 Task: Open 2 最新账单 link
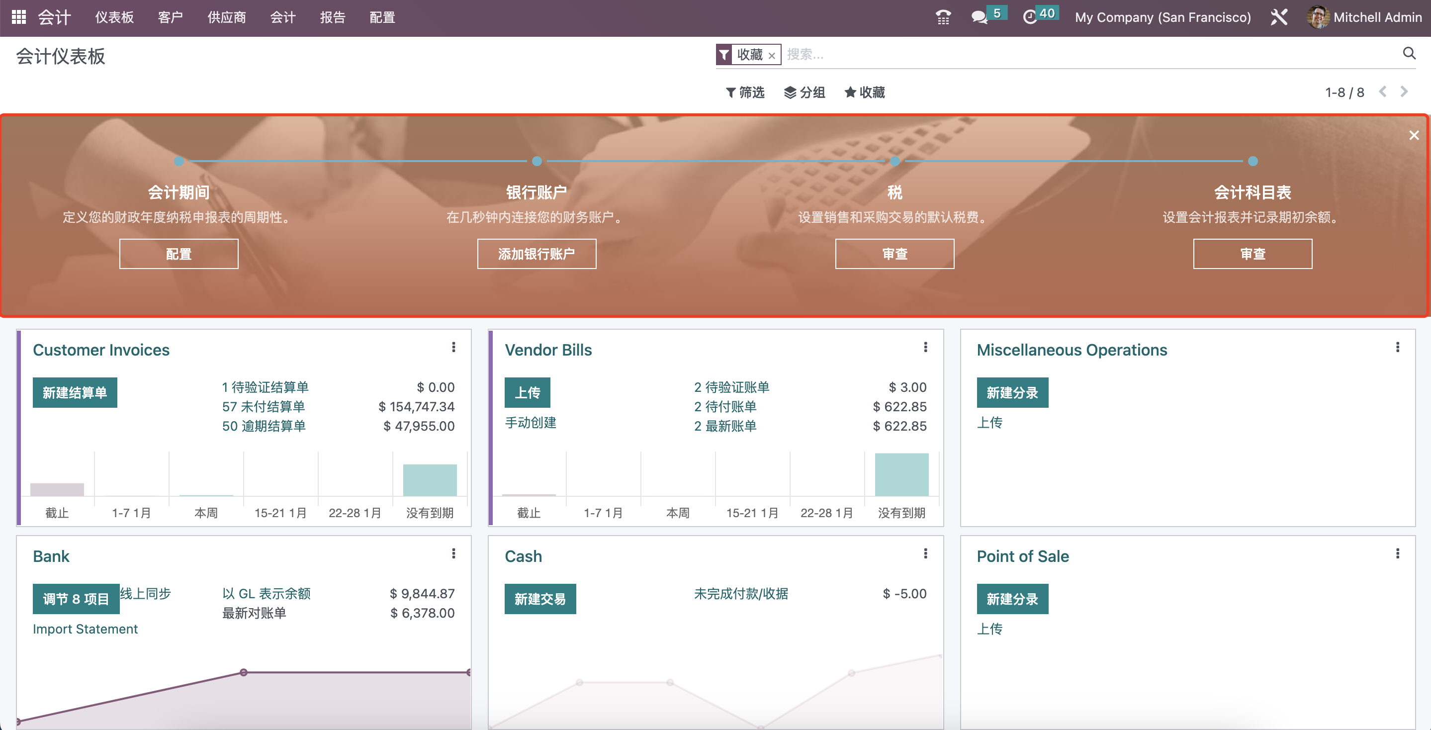pyautogui.click(x=725, y=426)
